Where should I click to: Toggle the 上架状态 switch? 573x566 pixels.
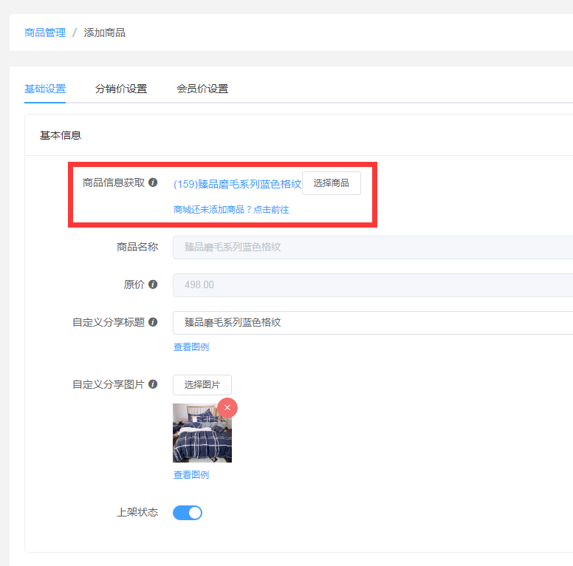188,513
